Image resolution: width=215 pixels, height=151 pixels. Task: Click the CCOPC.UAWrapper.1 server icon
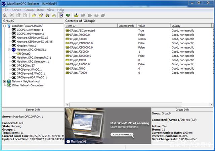(x=13, y=30)
